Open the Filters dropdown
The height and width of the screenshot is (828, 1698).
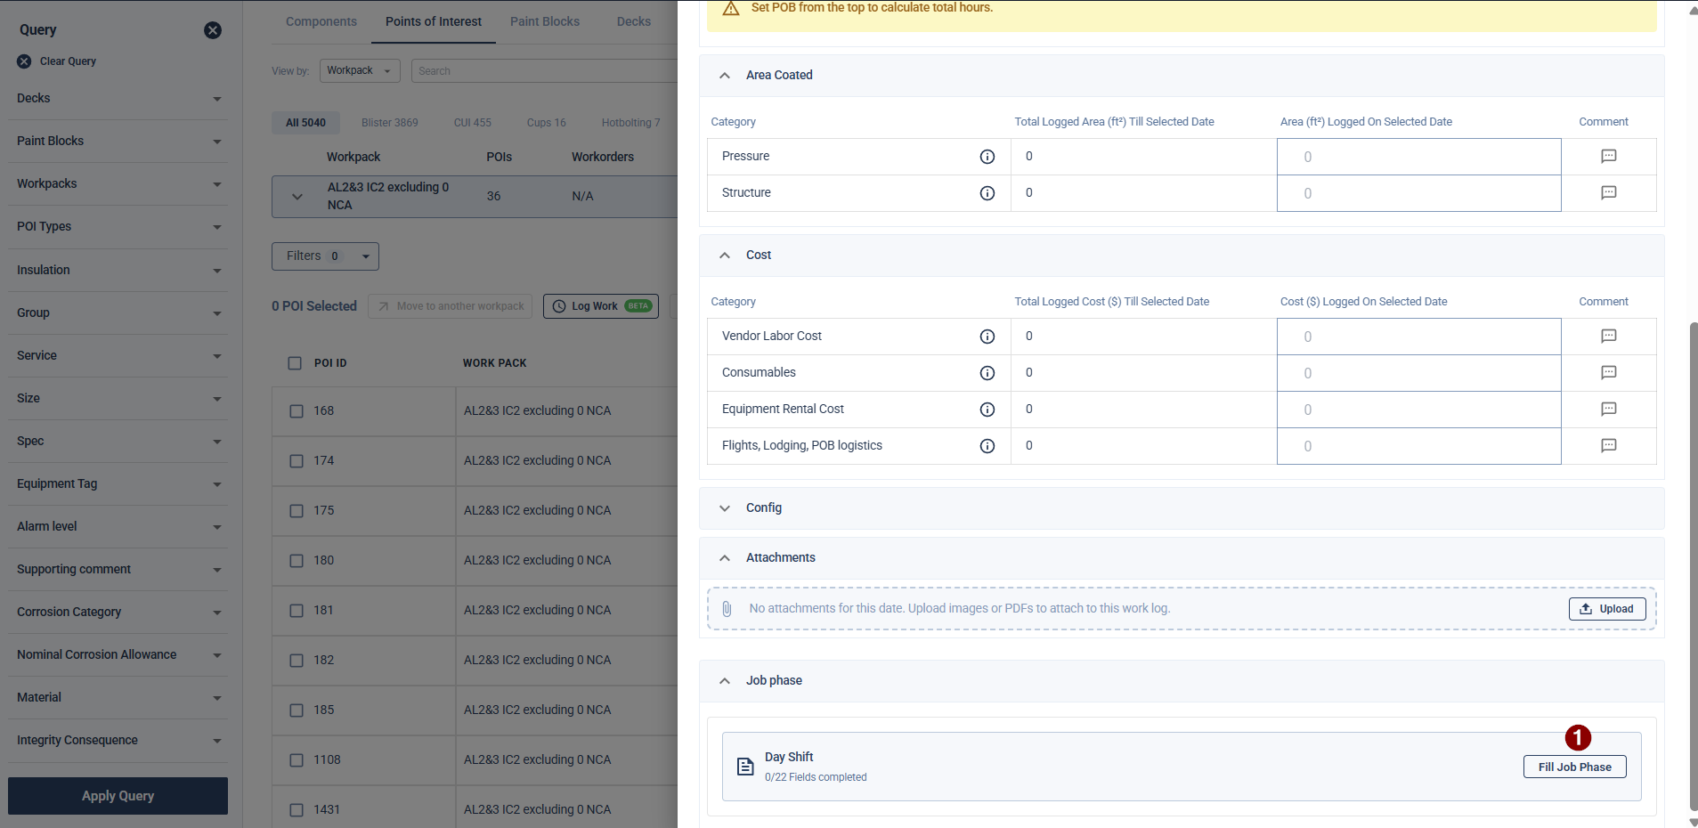(x=325, y=256)
